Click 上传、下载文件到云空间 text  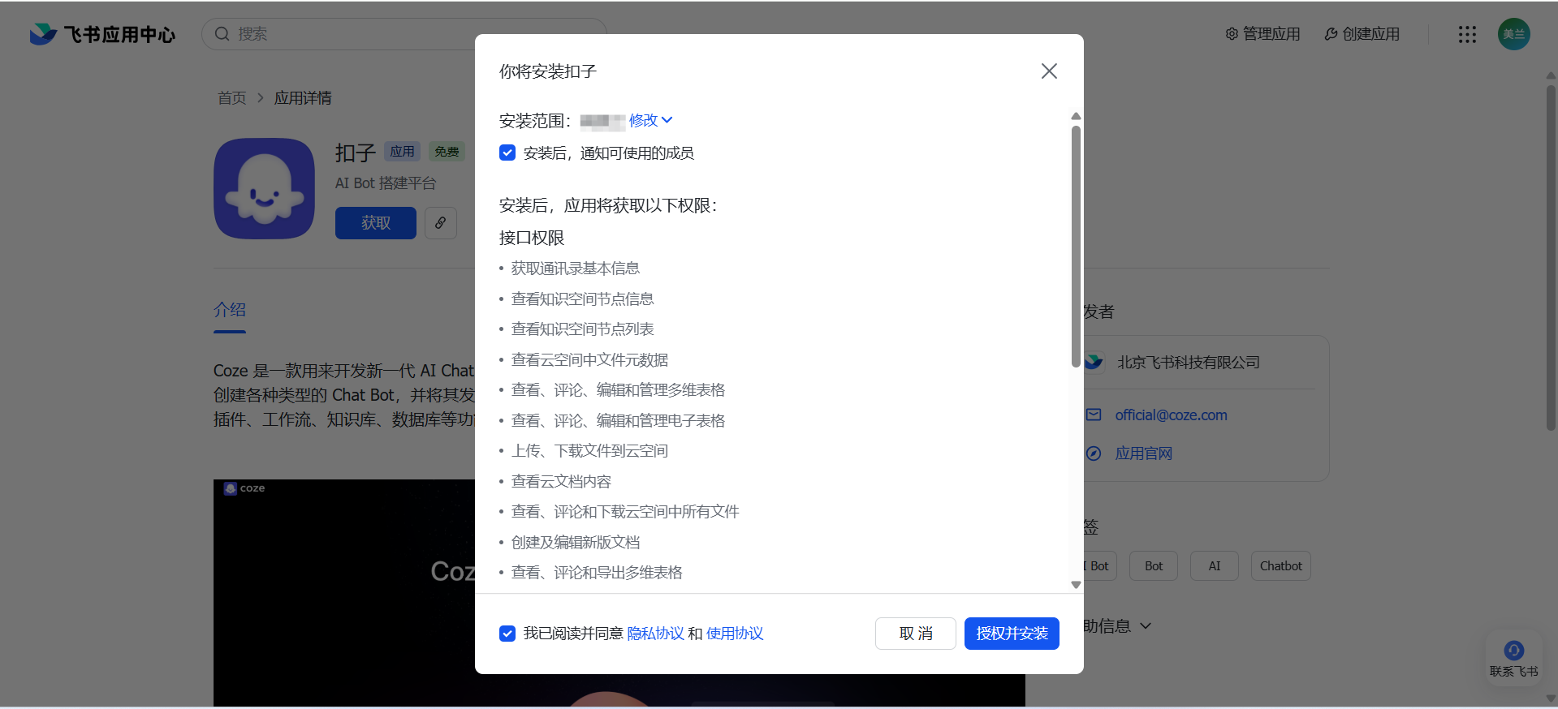(x=590, y=451)
